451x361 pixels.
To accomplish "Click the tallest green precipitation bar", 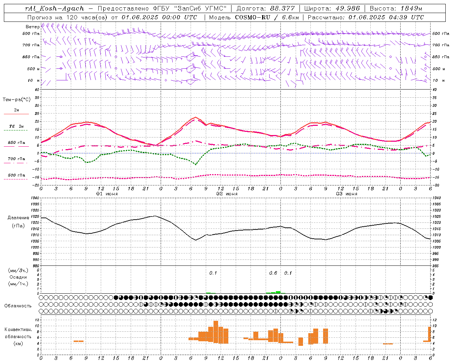I will point(278,292).
